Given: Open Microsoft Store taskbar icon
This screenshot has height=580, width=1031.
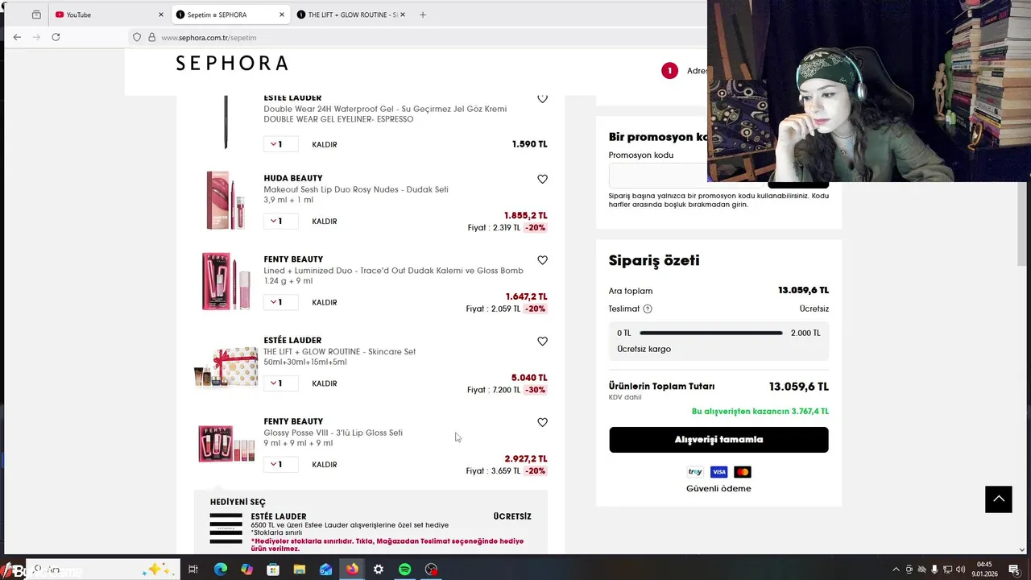Looking at the screenshot, I should click(x=273, y=570).
